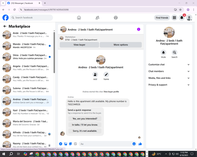Screen dimensions: 197x157
Task: Open the Silvia conversation
Action: [x=27, y=57]
